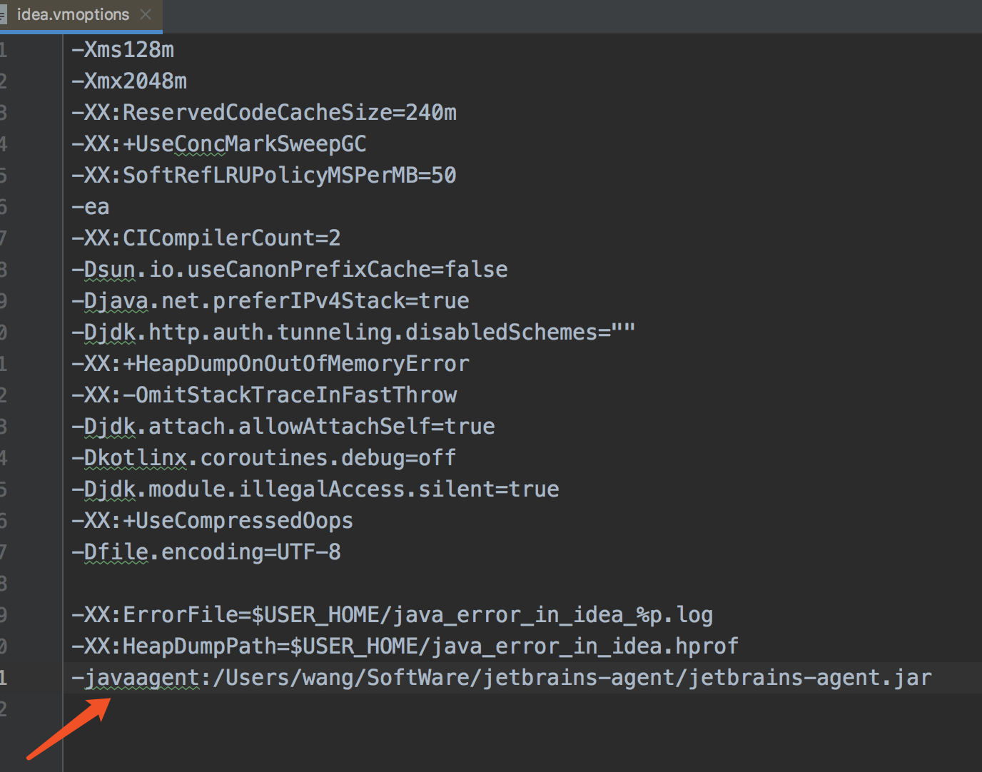The width and height of the screenshot is (982, 772).
Task: Close the idea.vmoptions tab
Action: [x=146, y=14]
